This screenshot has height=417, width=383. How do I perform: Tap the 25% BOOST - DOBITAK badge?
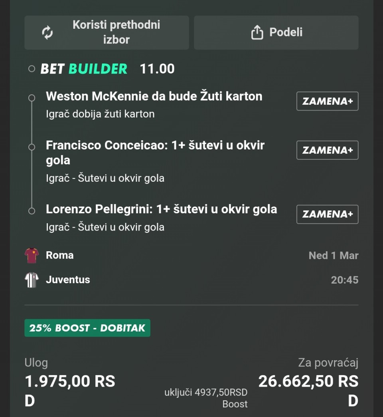pyautogui.click(x=87, y=328)
